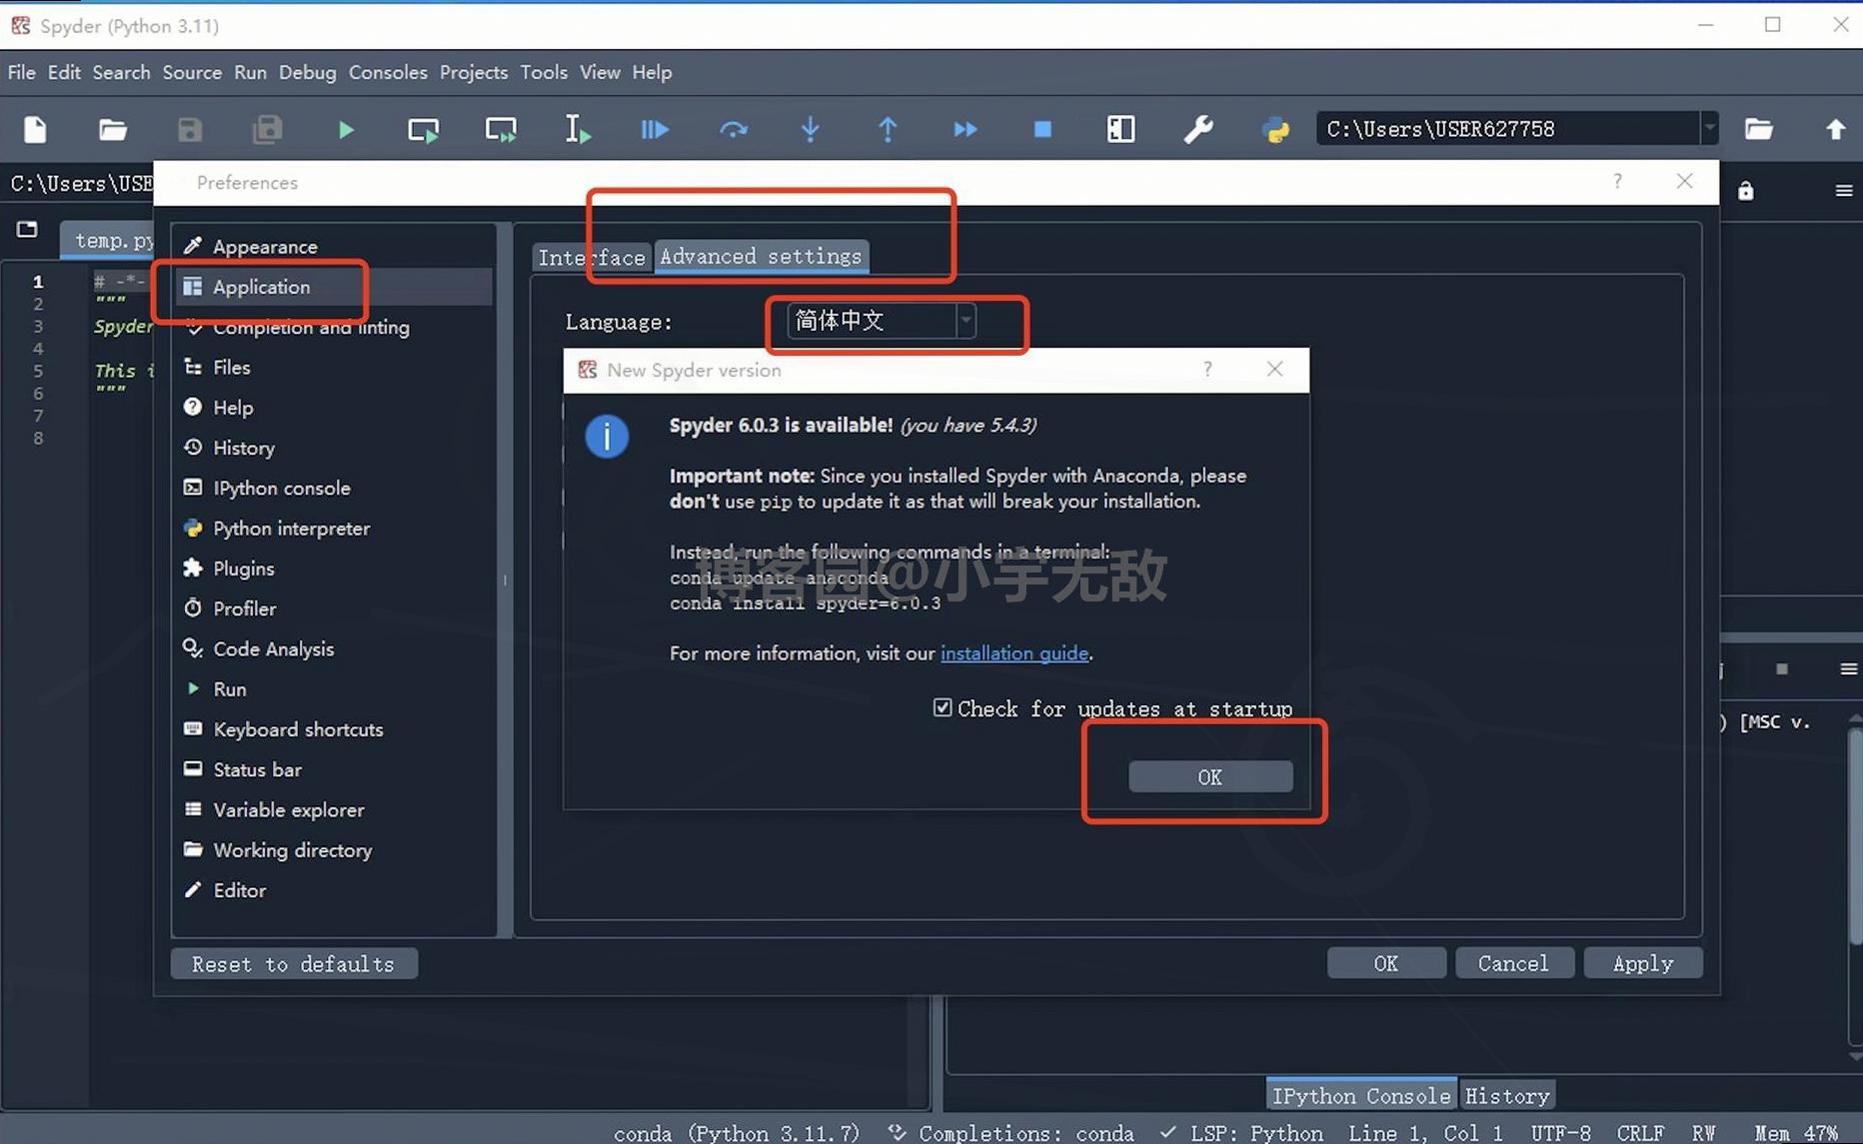Select the IPython Console tab
Image resolution: width=1863 pixels, height=1144 pixels.
tap(1361, 1096)
